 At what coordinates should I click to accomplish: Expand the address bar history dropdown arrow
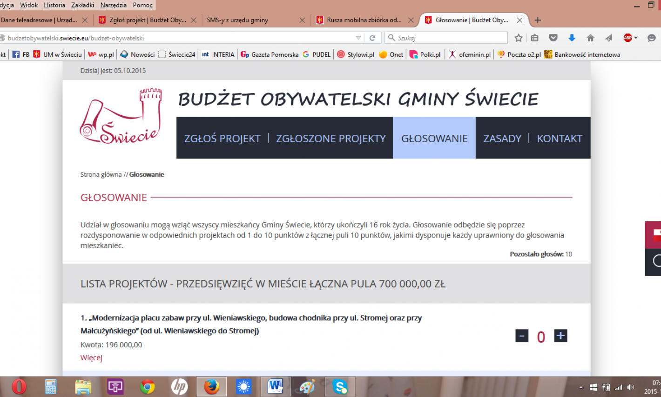(x=358, y=38)
